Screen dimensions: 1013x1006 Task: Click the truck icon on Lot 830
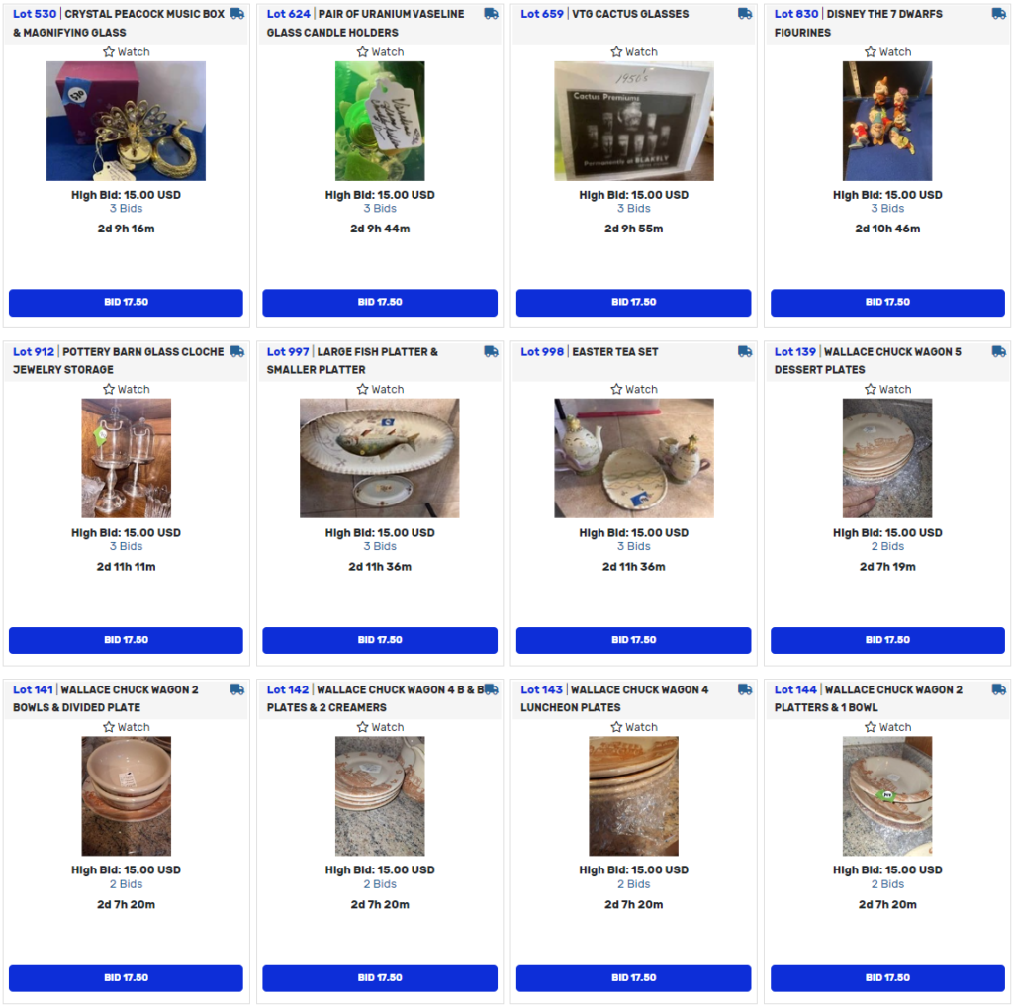coord(999,14)
